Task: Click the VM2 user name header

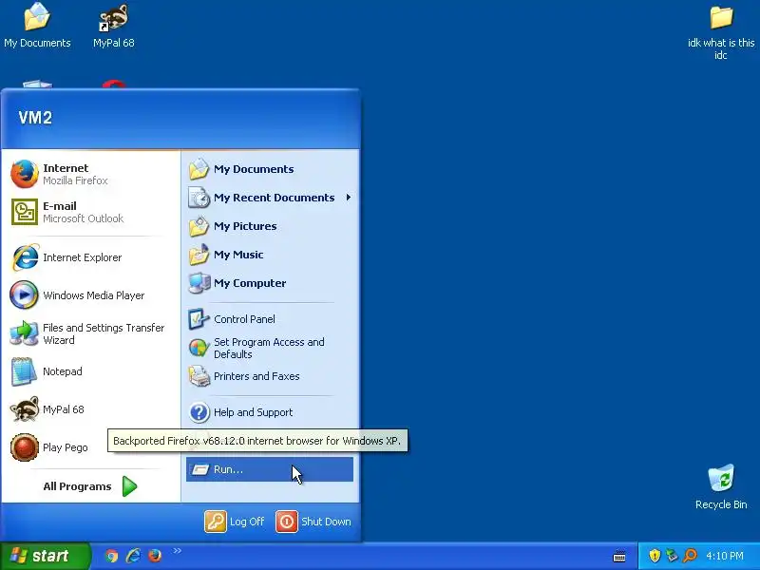Action: pos(35,117)
